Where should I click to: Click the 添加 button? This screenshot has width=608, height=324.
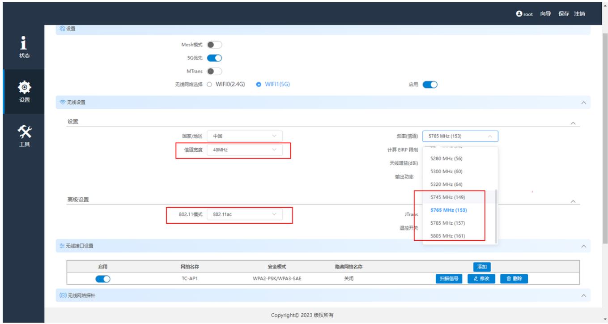(x=482, y=267)
